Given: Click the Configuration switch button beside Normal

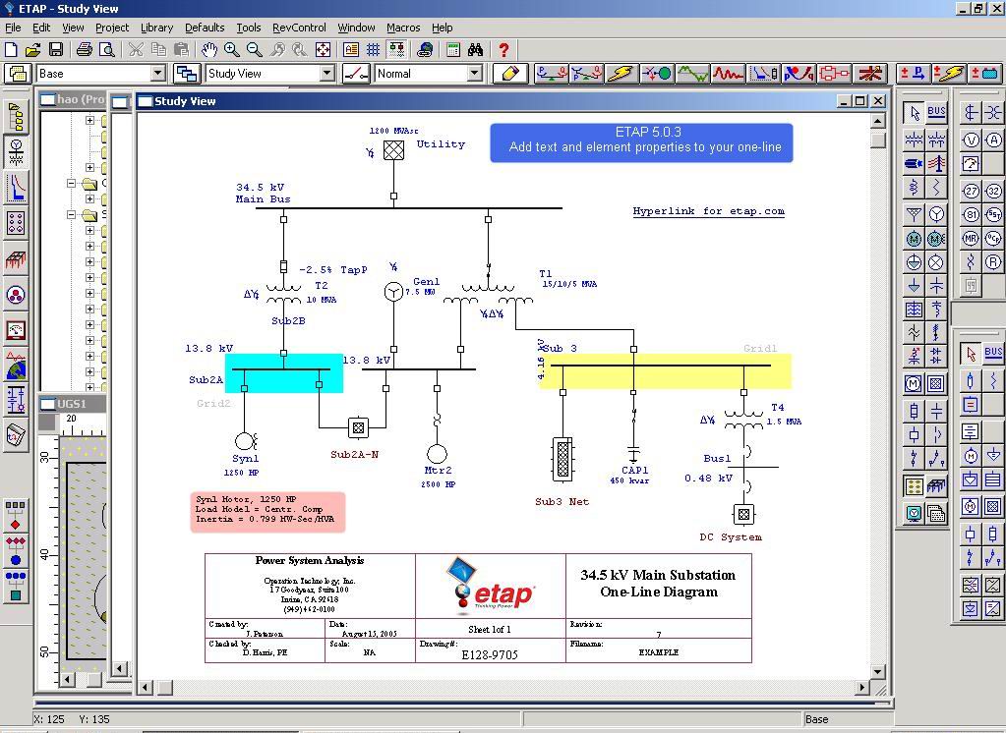Looking at the screenshot, I should pos(356,73).
